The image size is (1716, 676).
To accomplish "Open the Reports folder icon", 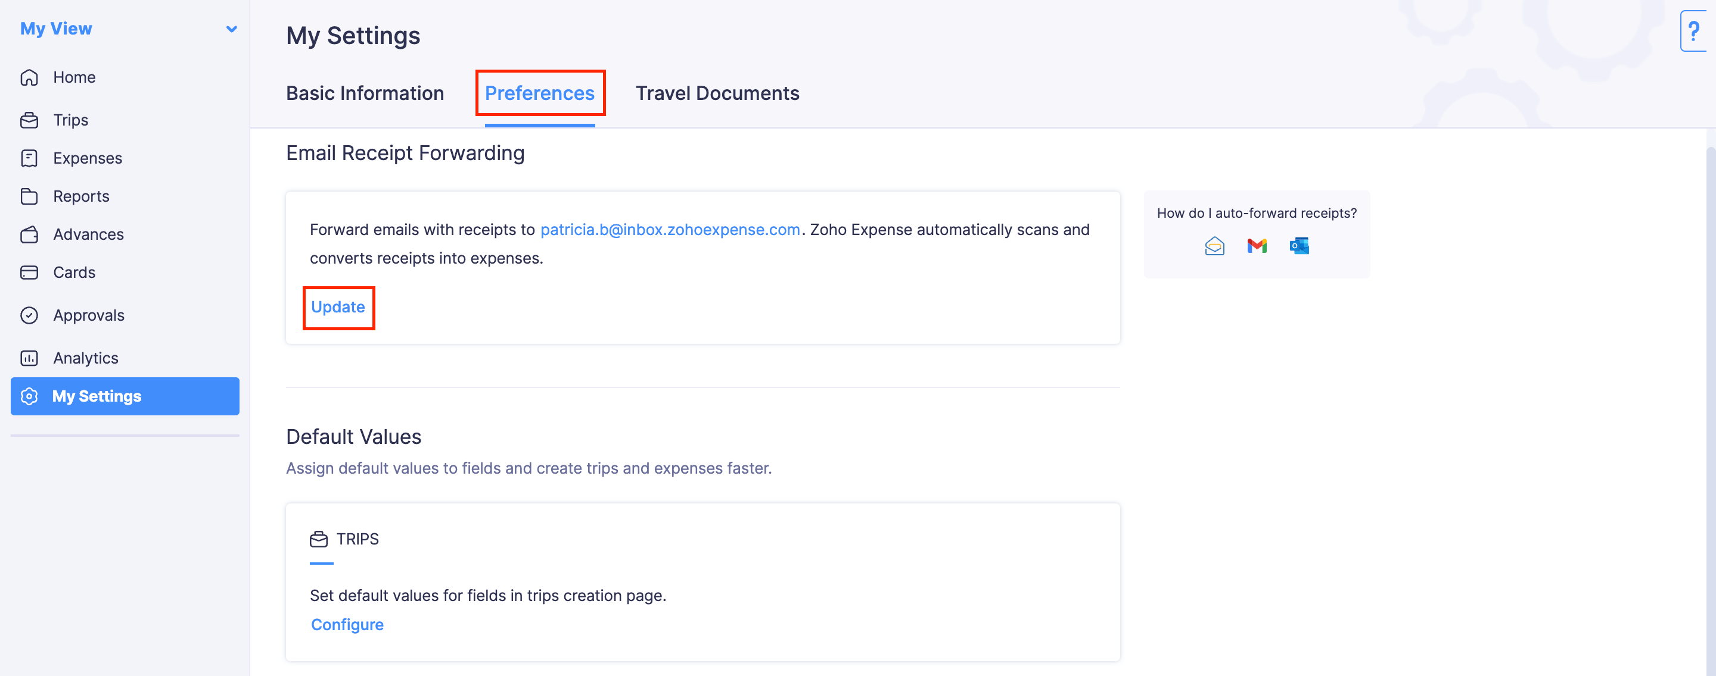I will coord(30,196).
